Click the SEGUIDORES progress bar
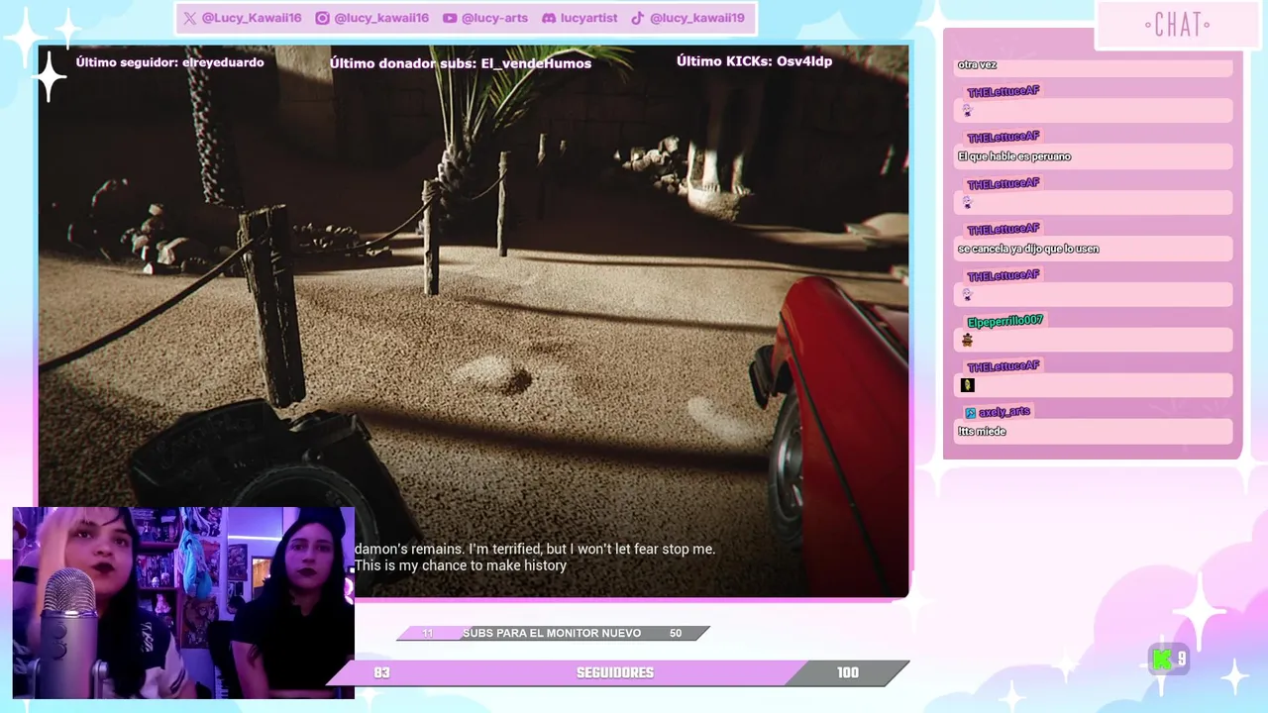The image size is (1268, 713). click(x=616, y=672)
